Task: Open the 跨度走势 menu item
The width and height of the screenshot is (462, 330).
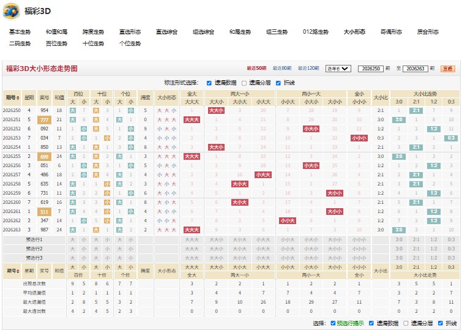Action: pyautogui.click(x=93, y=32)
